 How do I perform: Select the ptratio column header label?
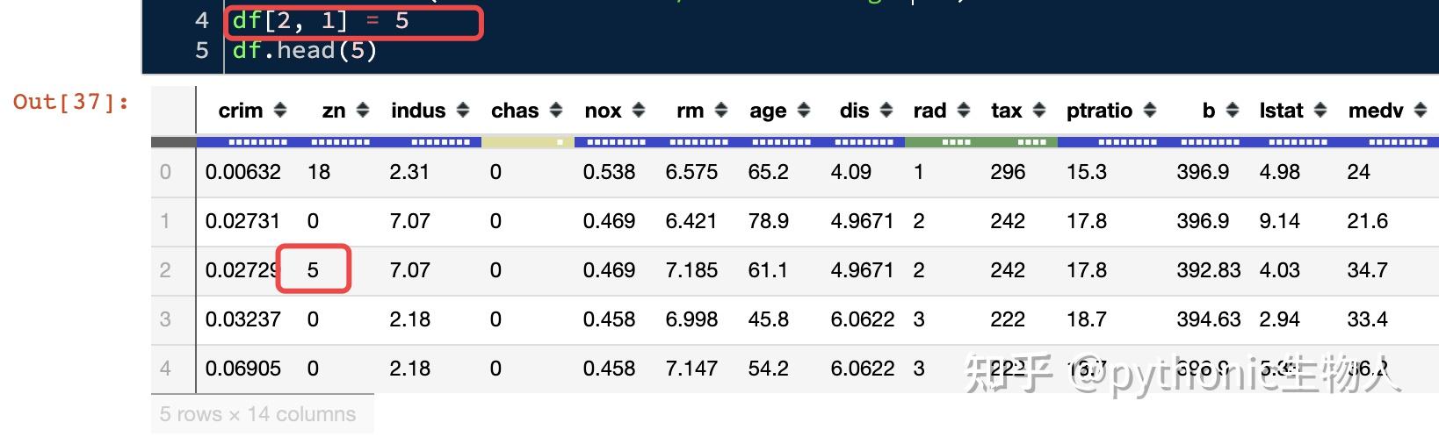click(x=1099, y=111)
